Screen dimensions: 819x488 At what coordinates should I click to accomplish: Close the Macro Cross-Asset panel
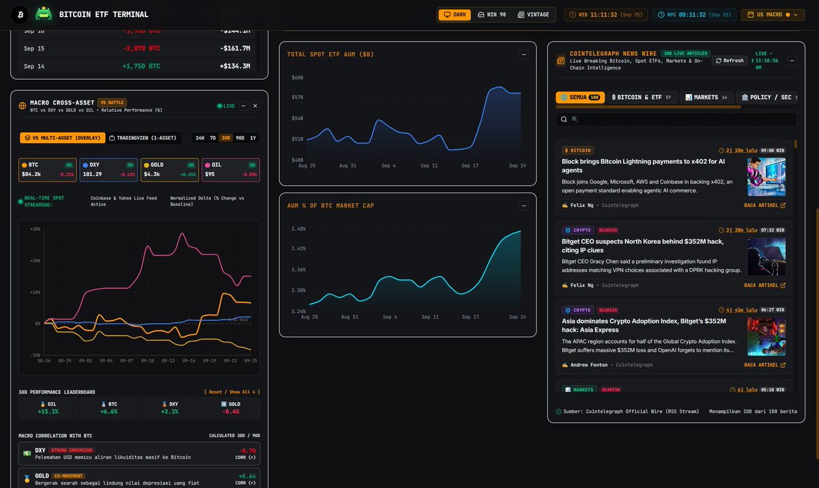[x=255, y=106]
